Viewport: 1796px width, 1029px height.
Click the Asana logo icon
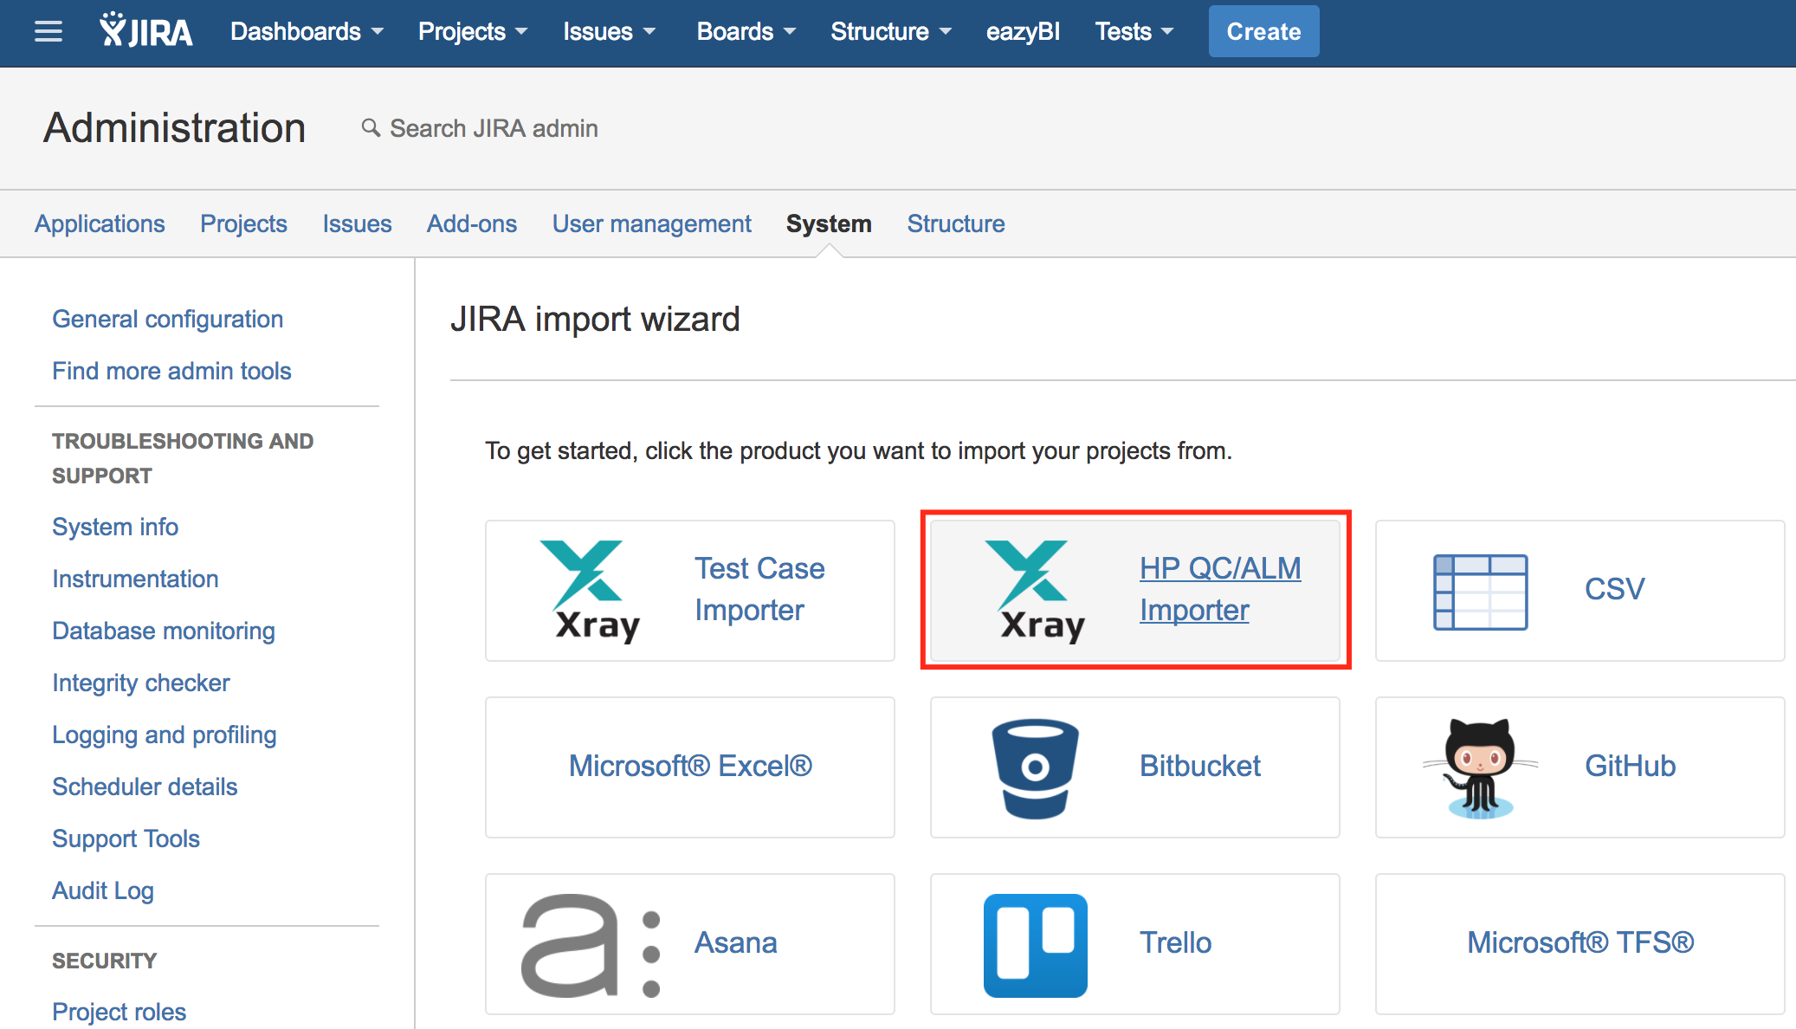point(591,945)
